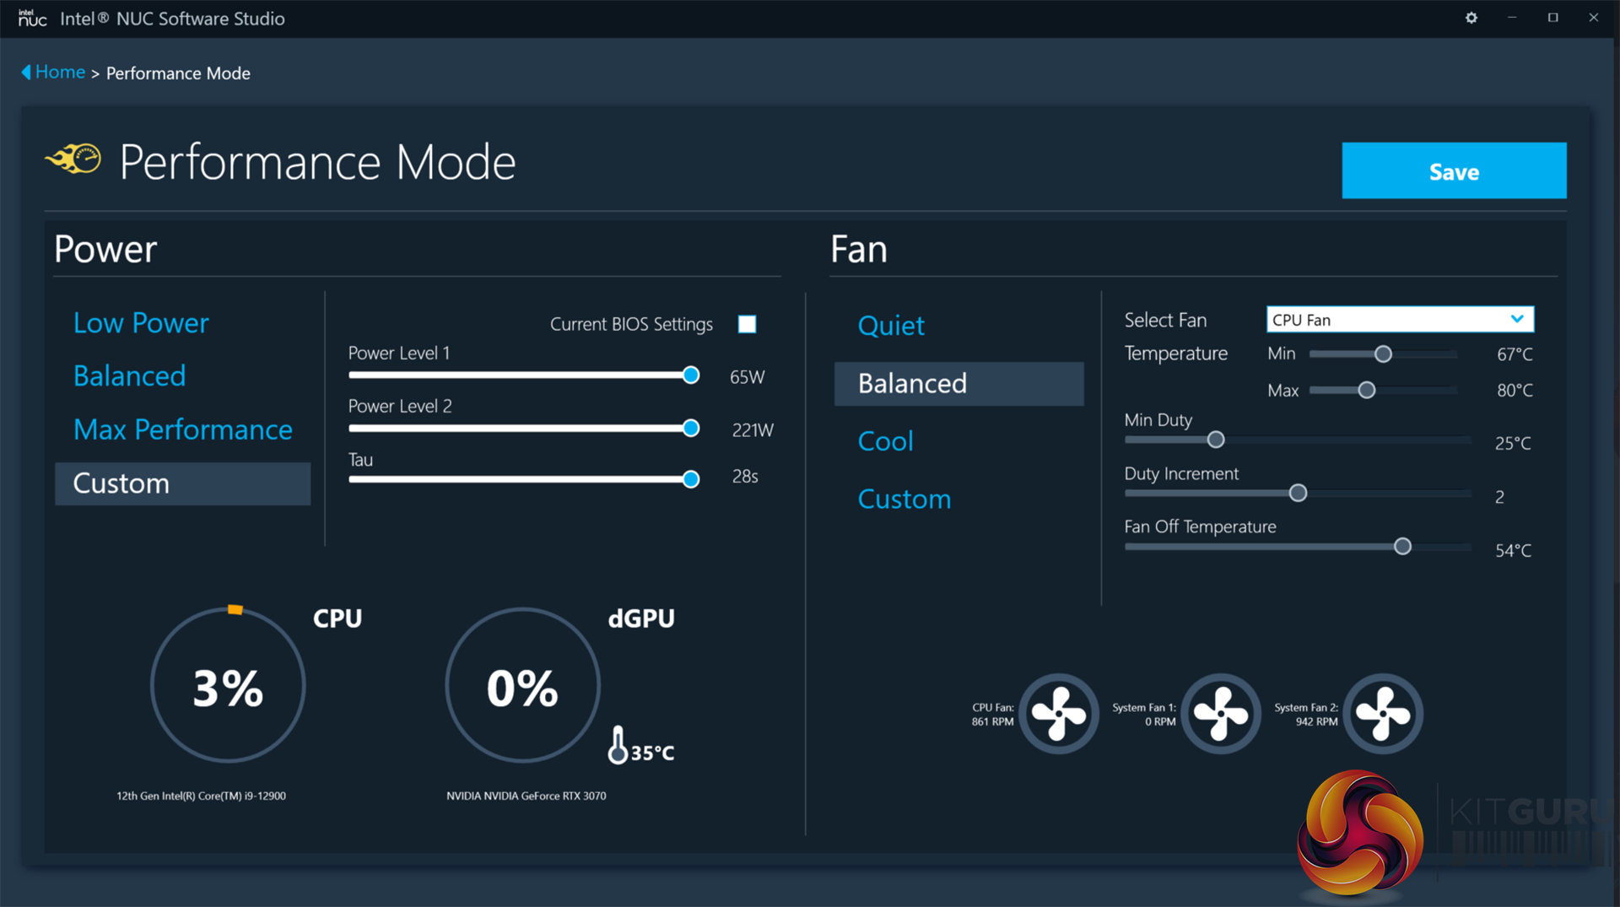
Task: Click the dGPU thermometer temperature icon
Action: pos(618,746)
